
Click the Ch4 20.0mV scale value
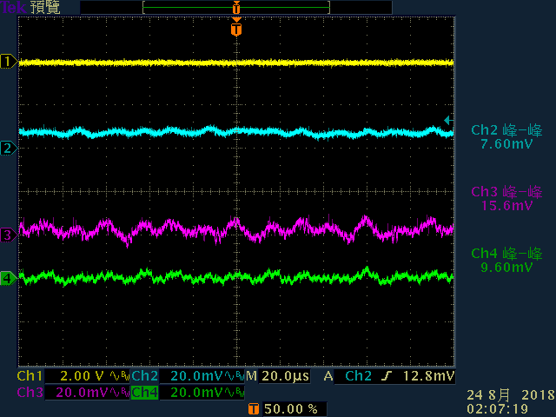(x=197, y=393)
